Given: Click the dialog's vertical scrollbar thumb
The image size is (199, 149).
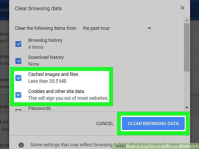Looking at the screenshot, I should coord(187,47).
